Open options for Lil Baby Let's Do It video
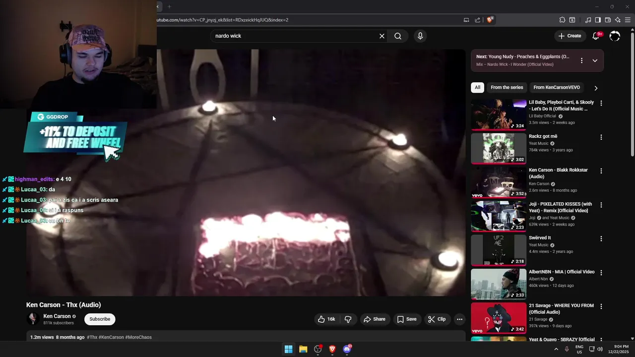 click(x=601, y=103)
